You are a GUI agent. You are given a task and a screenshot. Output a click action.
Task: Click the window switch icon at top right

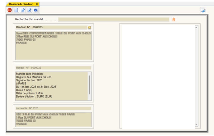pyautogui.click(x=203, y=11)
